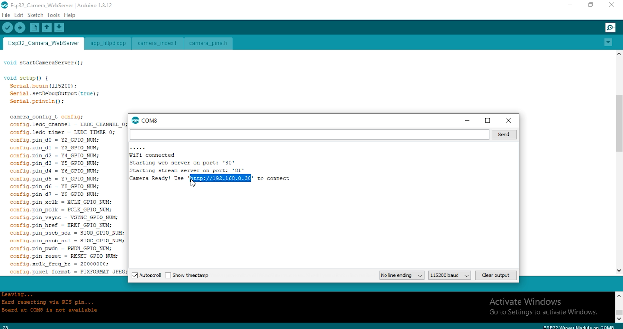Open the Tools menu
The image size is (623, 329).
(53, 15)
